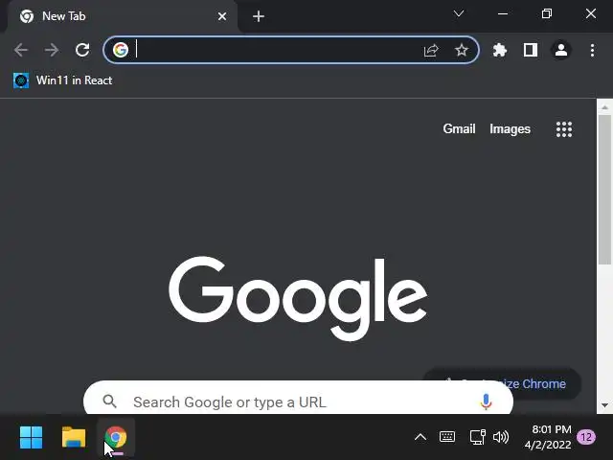Screen dimensions: 613x460
Task: Click the magnifier icon in the search box
Action: click(109, 401)
